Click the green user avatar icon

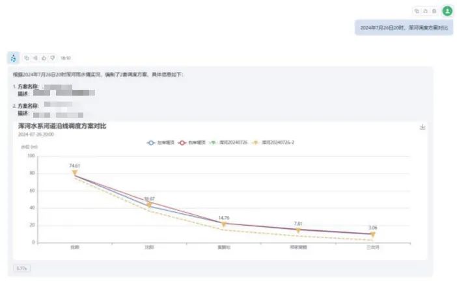tap(447, 11)
